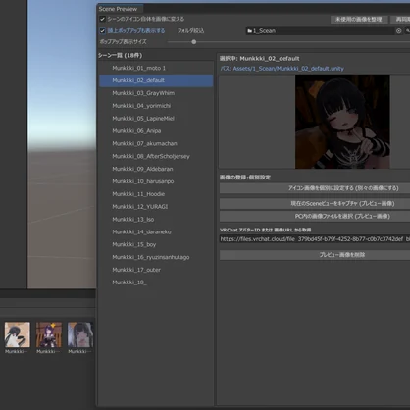Select Munkkki_04_yorimichi in the scene list
The height and width of the screenshot is (410, 410).
(156, 106)
